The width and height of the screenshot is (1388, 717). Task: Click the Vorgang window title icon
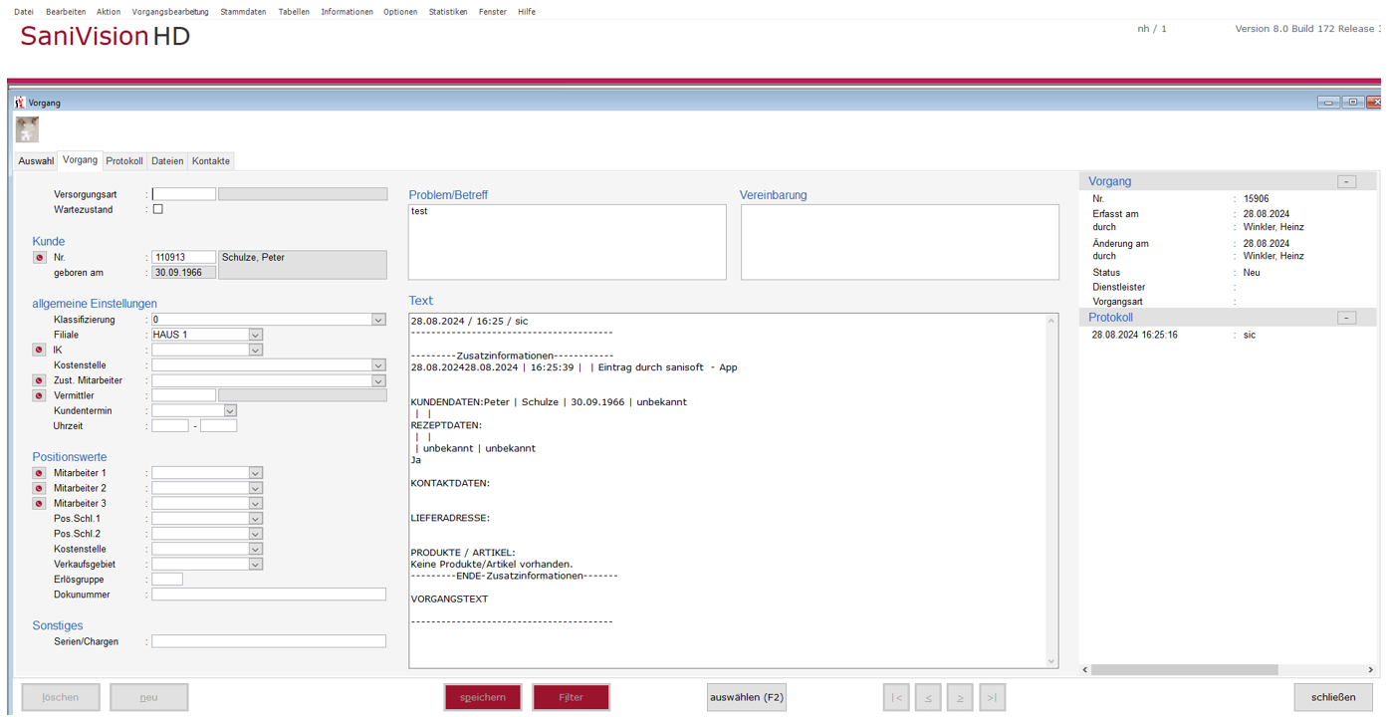click(x=20, y=103)
